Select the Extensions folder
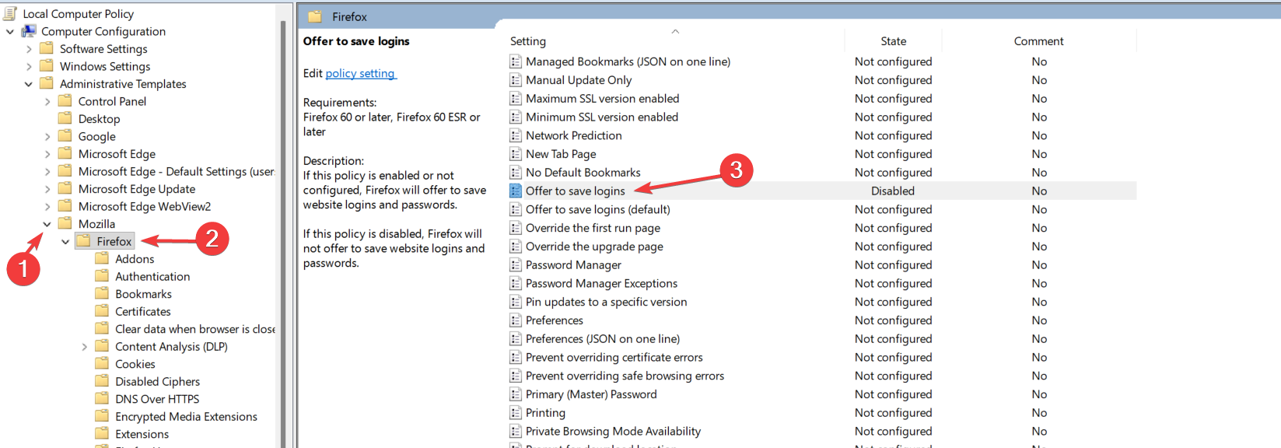The image size is (1281, 448). click(142, 434)
